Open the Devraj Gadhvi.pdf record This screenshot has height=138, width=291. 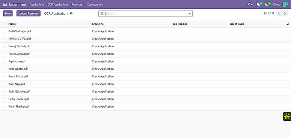click(x=19, y=46)
